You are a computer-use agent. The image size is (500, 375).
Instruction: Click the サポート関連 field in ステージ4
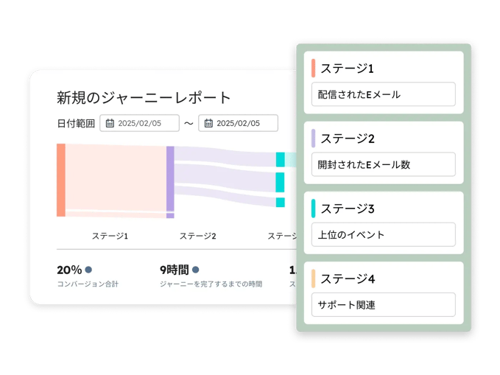click(383, 304)
